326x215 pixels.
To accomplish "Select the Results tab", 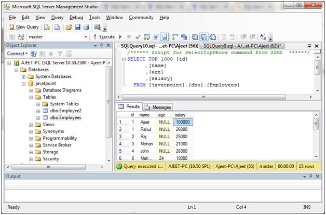I will click(129, 106).
